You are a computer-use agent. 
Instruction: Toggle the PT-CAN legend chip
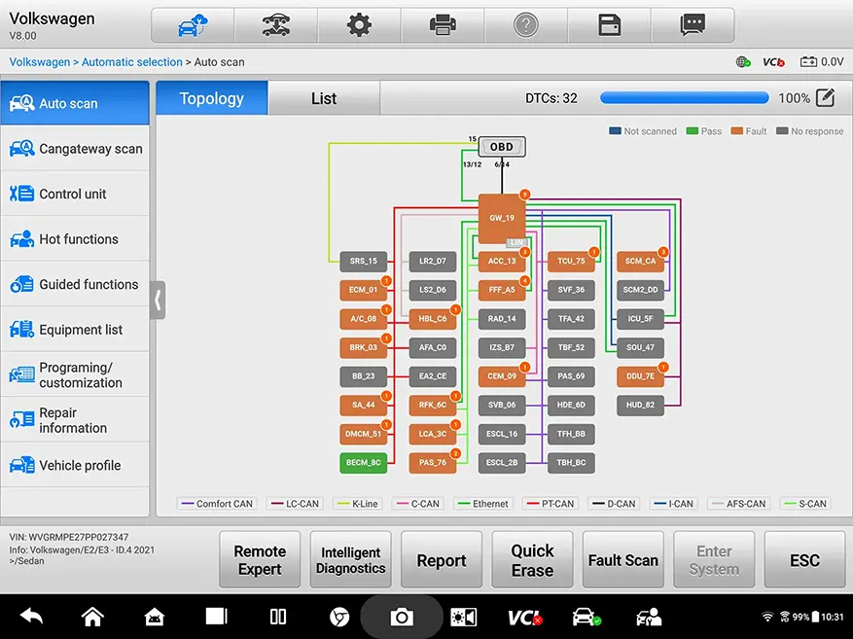click(x=551, y=504)
